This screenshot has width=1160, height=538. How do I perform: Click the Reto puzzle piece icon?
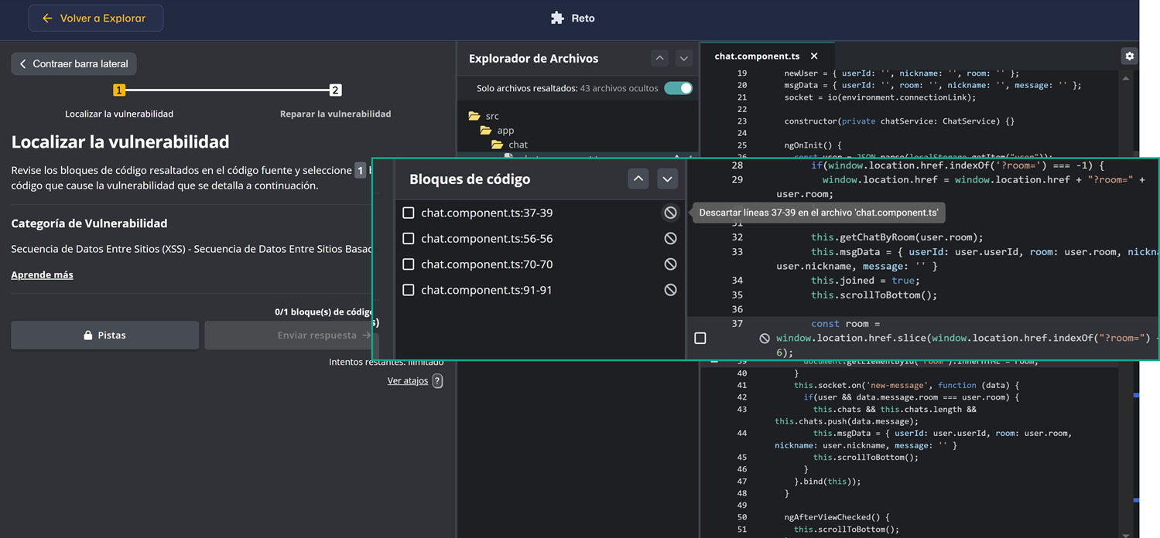pos(557,18)
